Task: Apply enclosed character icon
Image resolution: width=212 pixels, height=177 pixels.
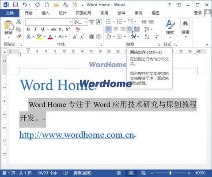Action: (x=98, y=37)
